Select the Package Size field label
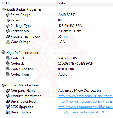 20,31
